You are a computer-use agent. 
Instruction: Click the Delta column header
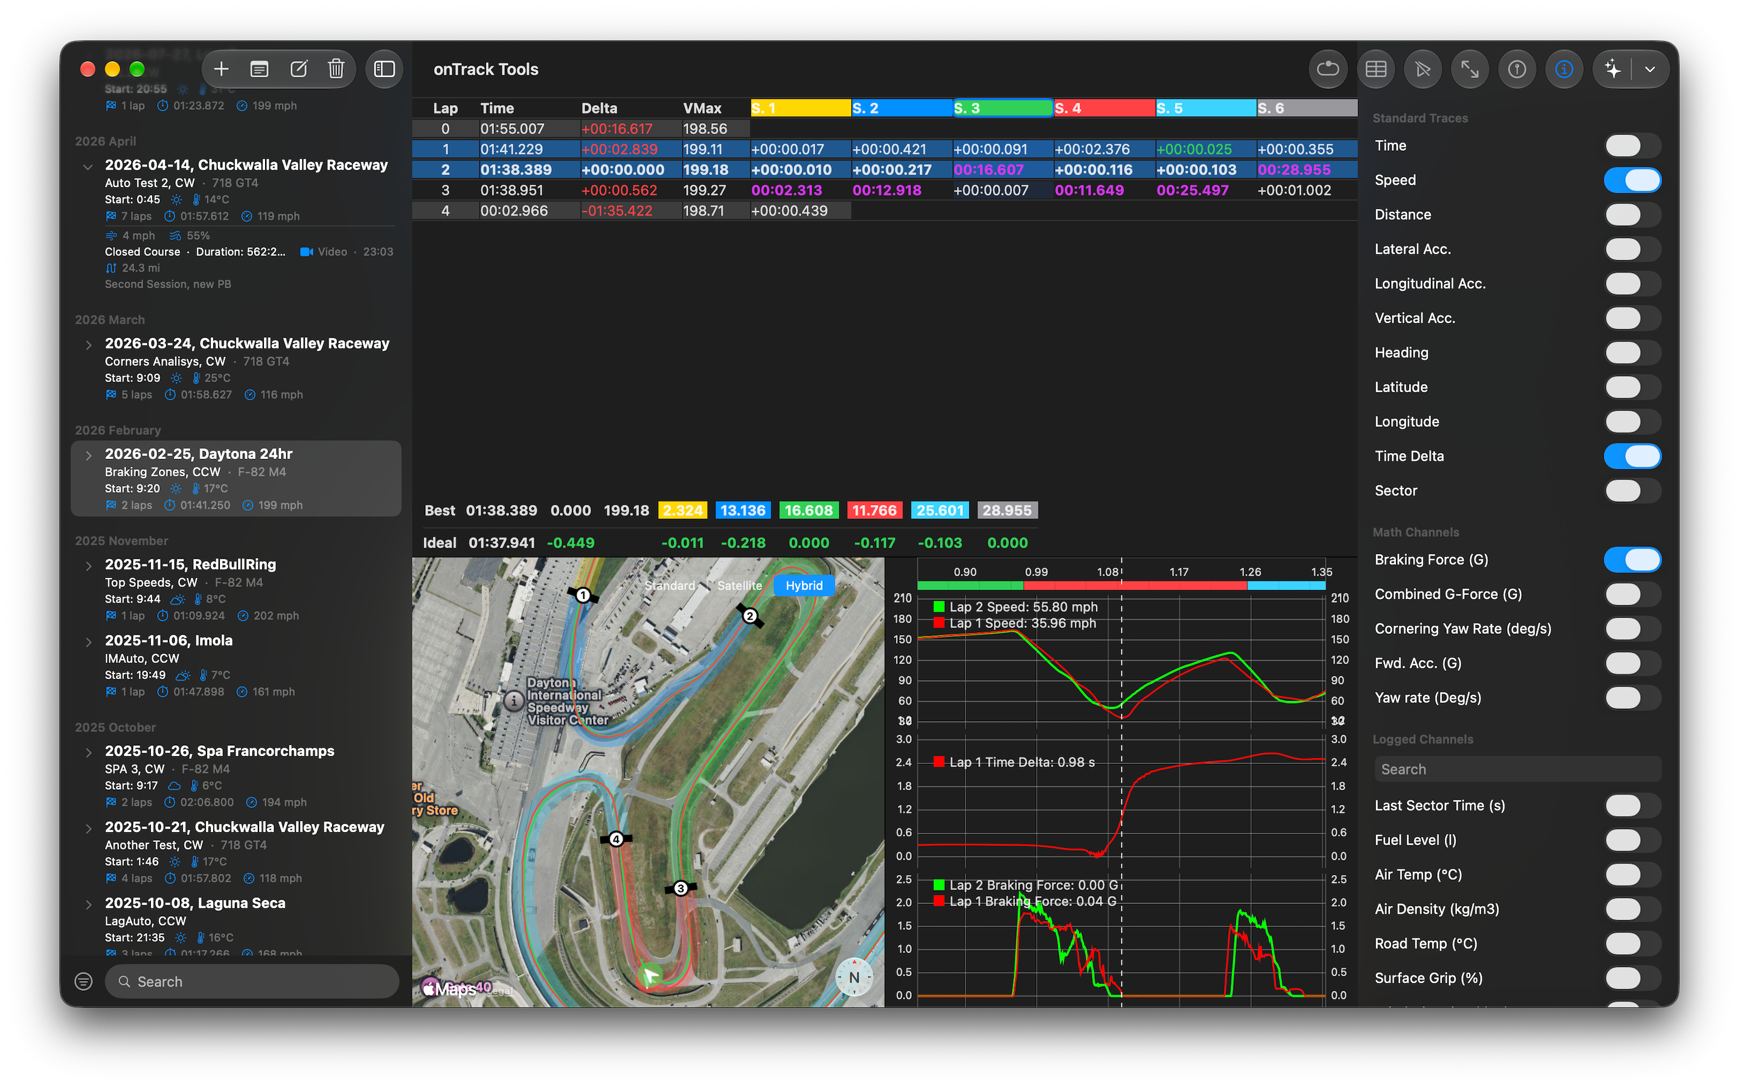pyautogui.click(x=598, y=108)
